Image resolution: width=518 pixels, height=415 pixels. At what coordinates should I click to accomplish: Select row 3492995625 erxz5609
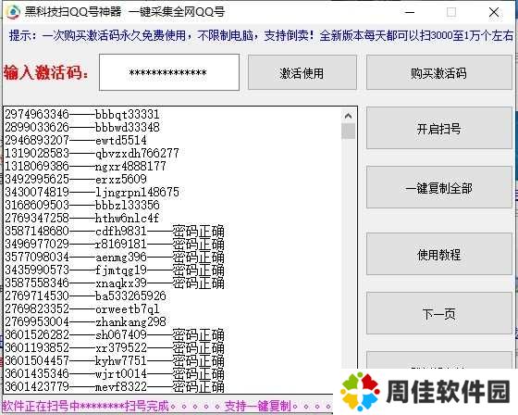tap(76, 179)
